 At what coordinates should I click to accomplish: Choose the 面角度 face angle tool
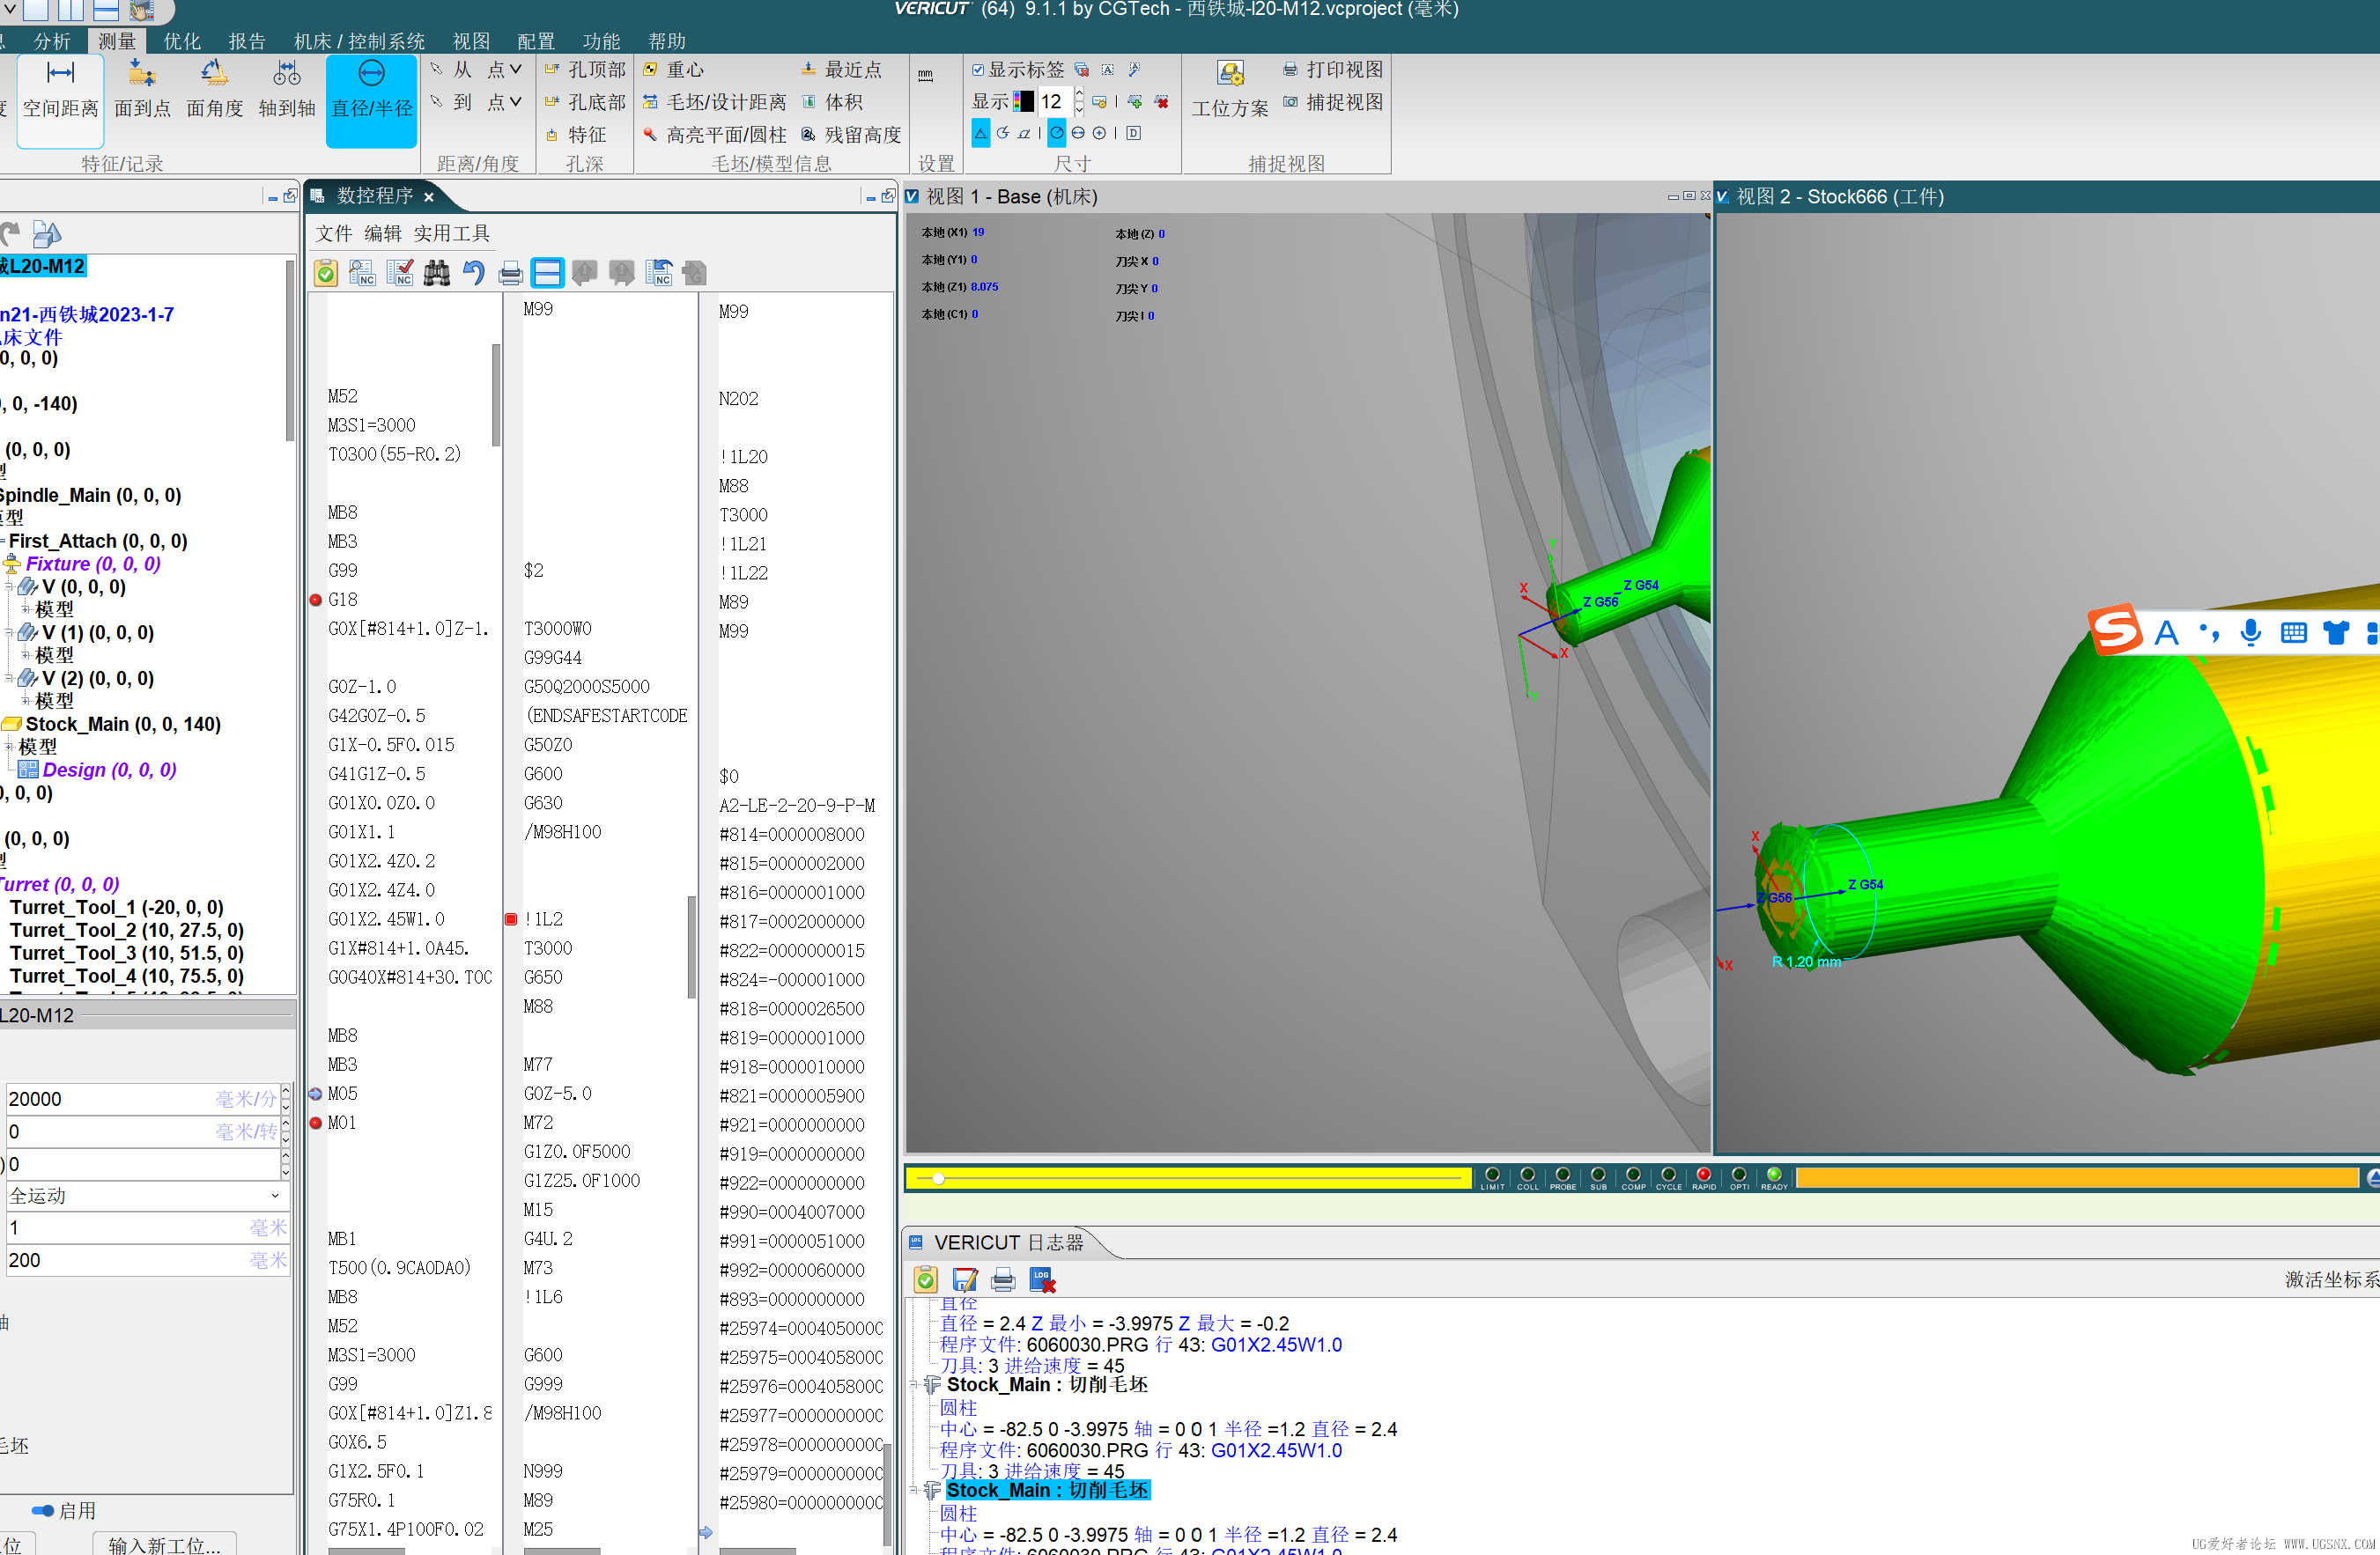coord(215,90)
